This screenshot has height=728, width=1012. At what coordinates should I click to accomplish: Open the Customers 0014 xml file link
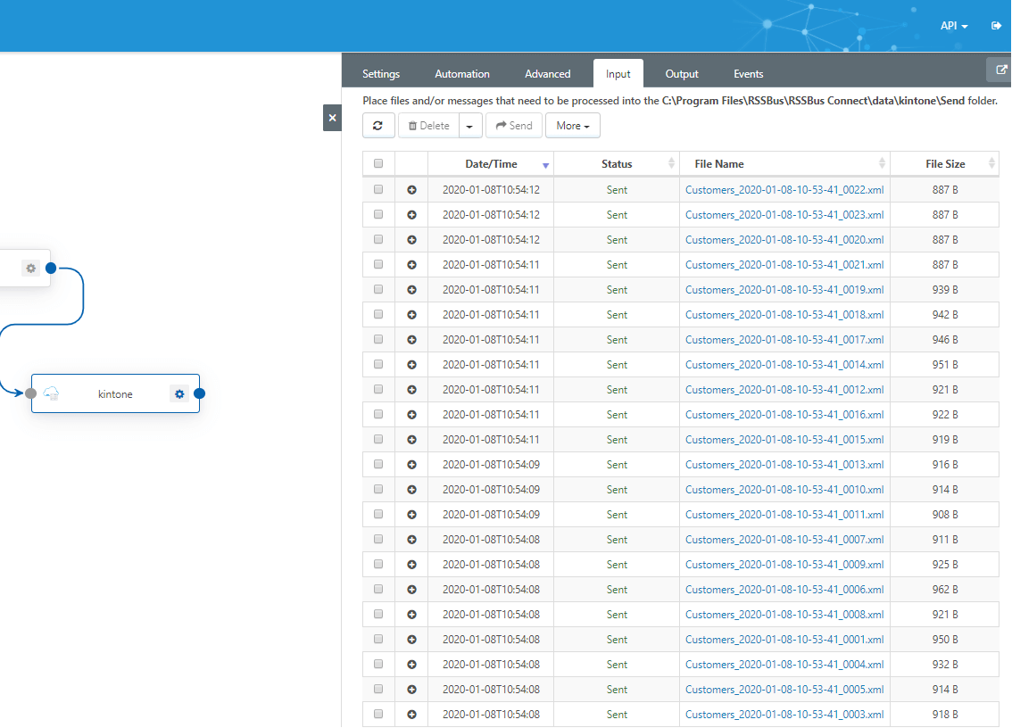[x=784, y=365]
